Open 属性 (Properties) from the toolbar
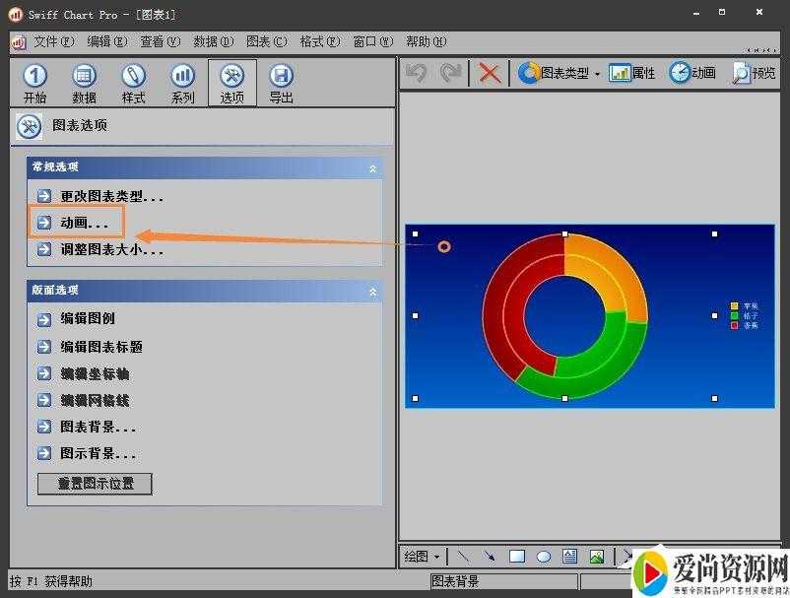 click(x=632, y=73)
